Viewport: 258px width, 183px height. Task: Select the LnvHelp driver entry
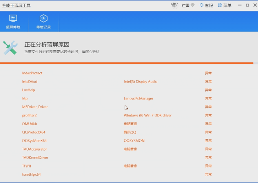click(28, 90)
